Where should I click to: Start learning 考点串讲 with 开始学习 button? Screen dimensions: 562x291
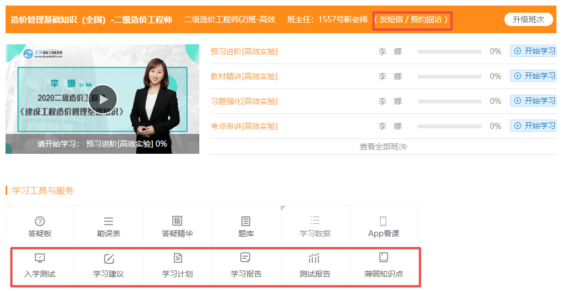[533, 126]
